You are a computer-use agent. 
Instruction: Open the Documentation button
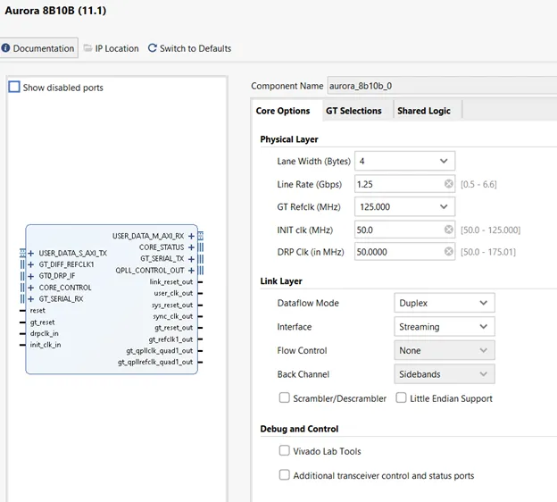point(38,48)
